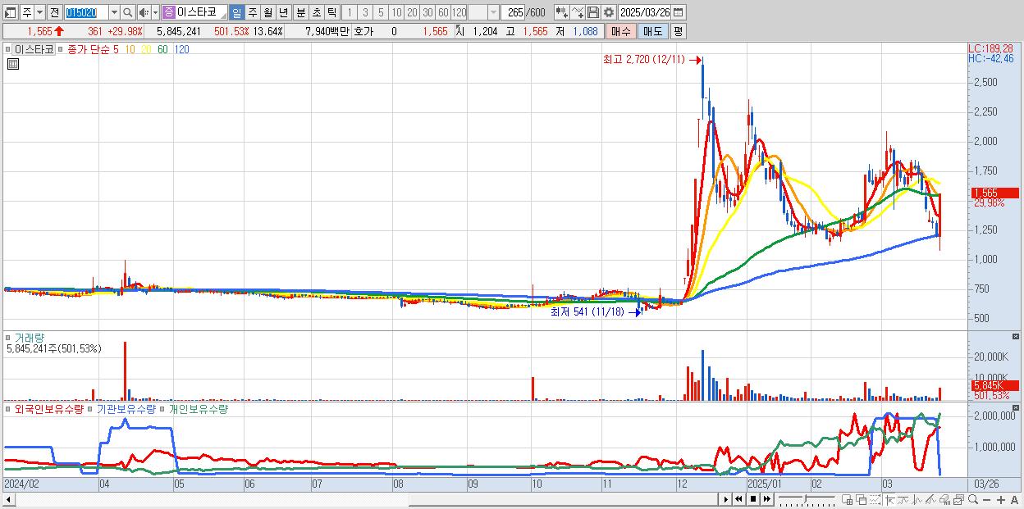Click the dotted-frame chart area icon
The image size is (1024, 509).
tap(875, 499)
